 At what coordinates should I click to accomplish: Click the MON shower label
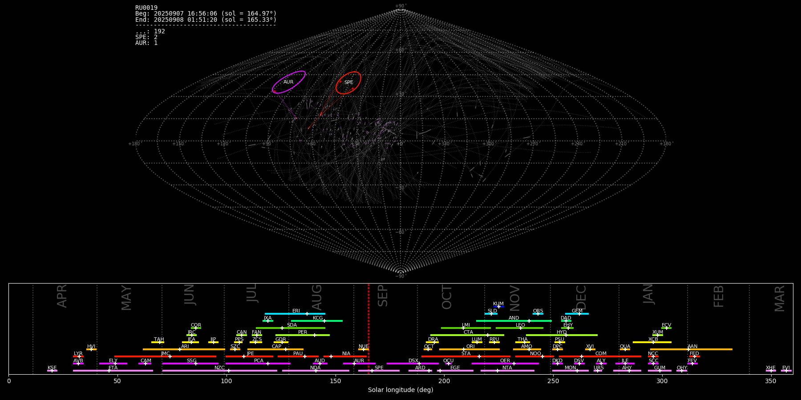570,368
